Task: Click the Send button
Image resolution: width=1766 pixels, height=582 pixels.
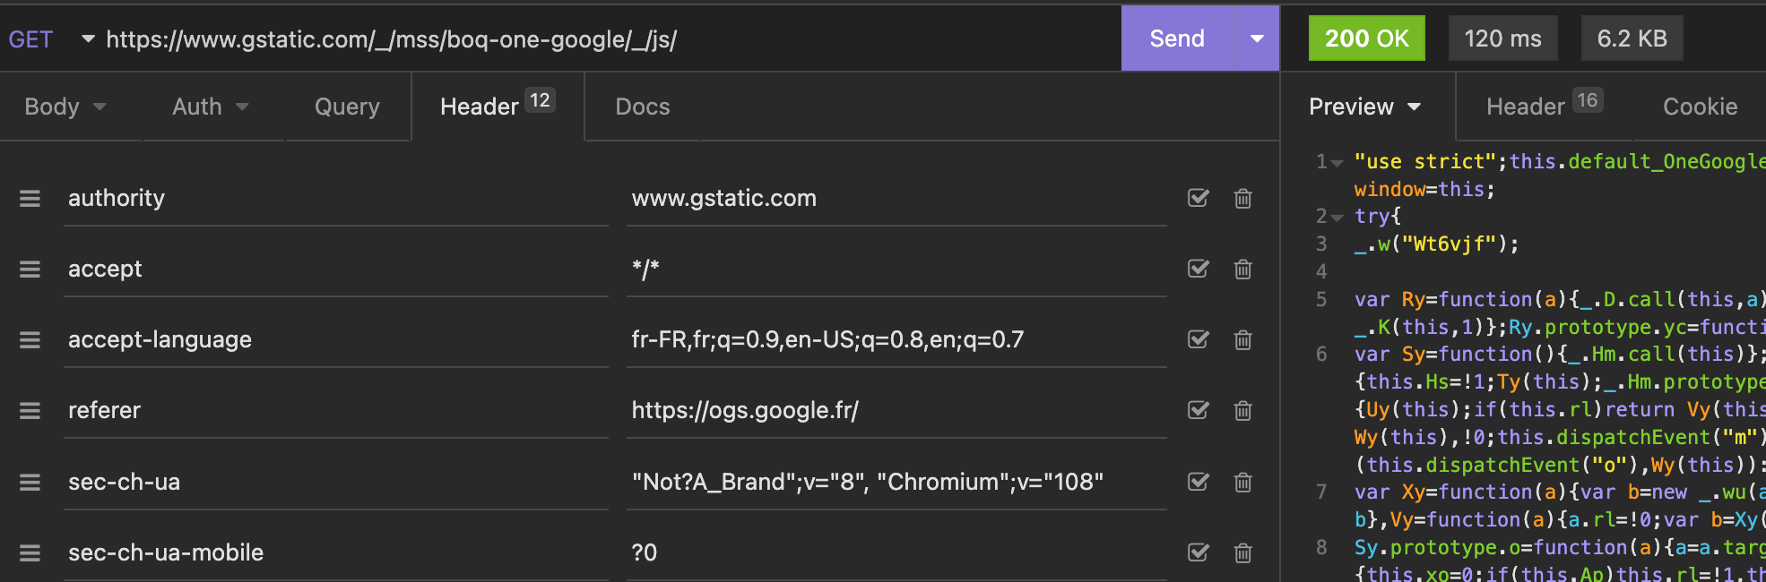Action: (1176, 38)
